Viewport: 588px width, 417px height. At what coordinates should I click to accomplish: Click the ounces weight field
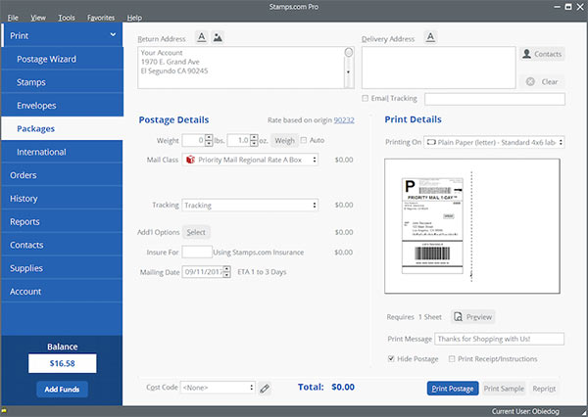click(x=238, y=140)
